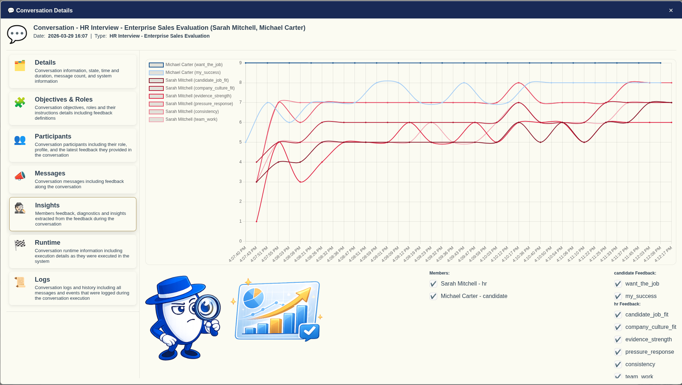Uncheck the want_the_job feedback checkbox
The height and width of the screenshot is (385, 682).
click(x=618, y=284)
